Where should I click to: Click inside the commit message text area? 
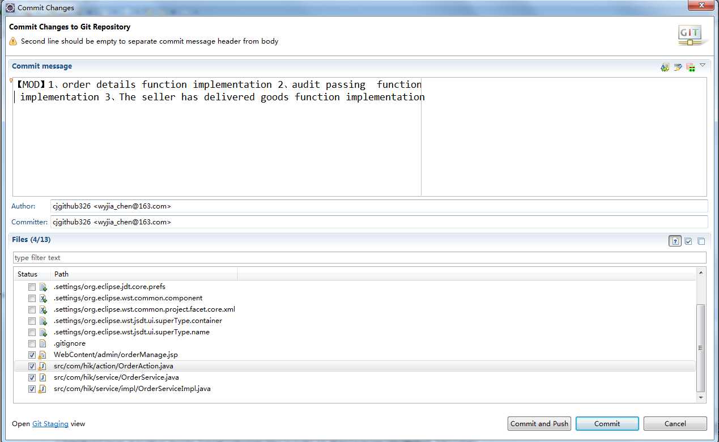[360, 137]
